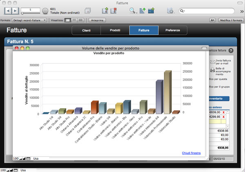Click the Chiudi finestra link
This screenshot has width=245, height=172.
tap(191, 153)
